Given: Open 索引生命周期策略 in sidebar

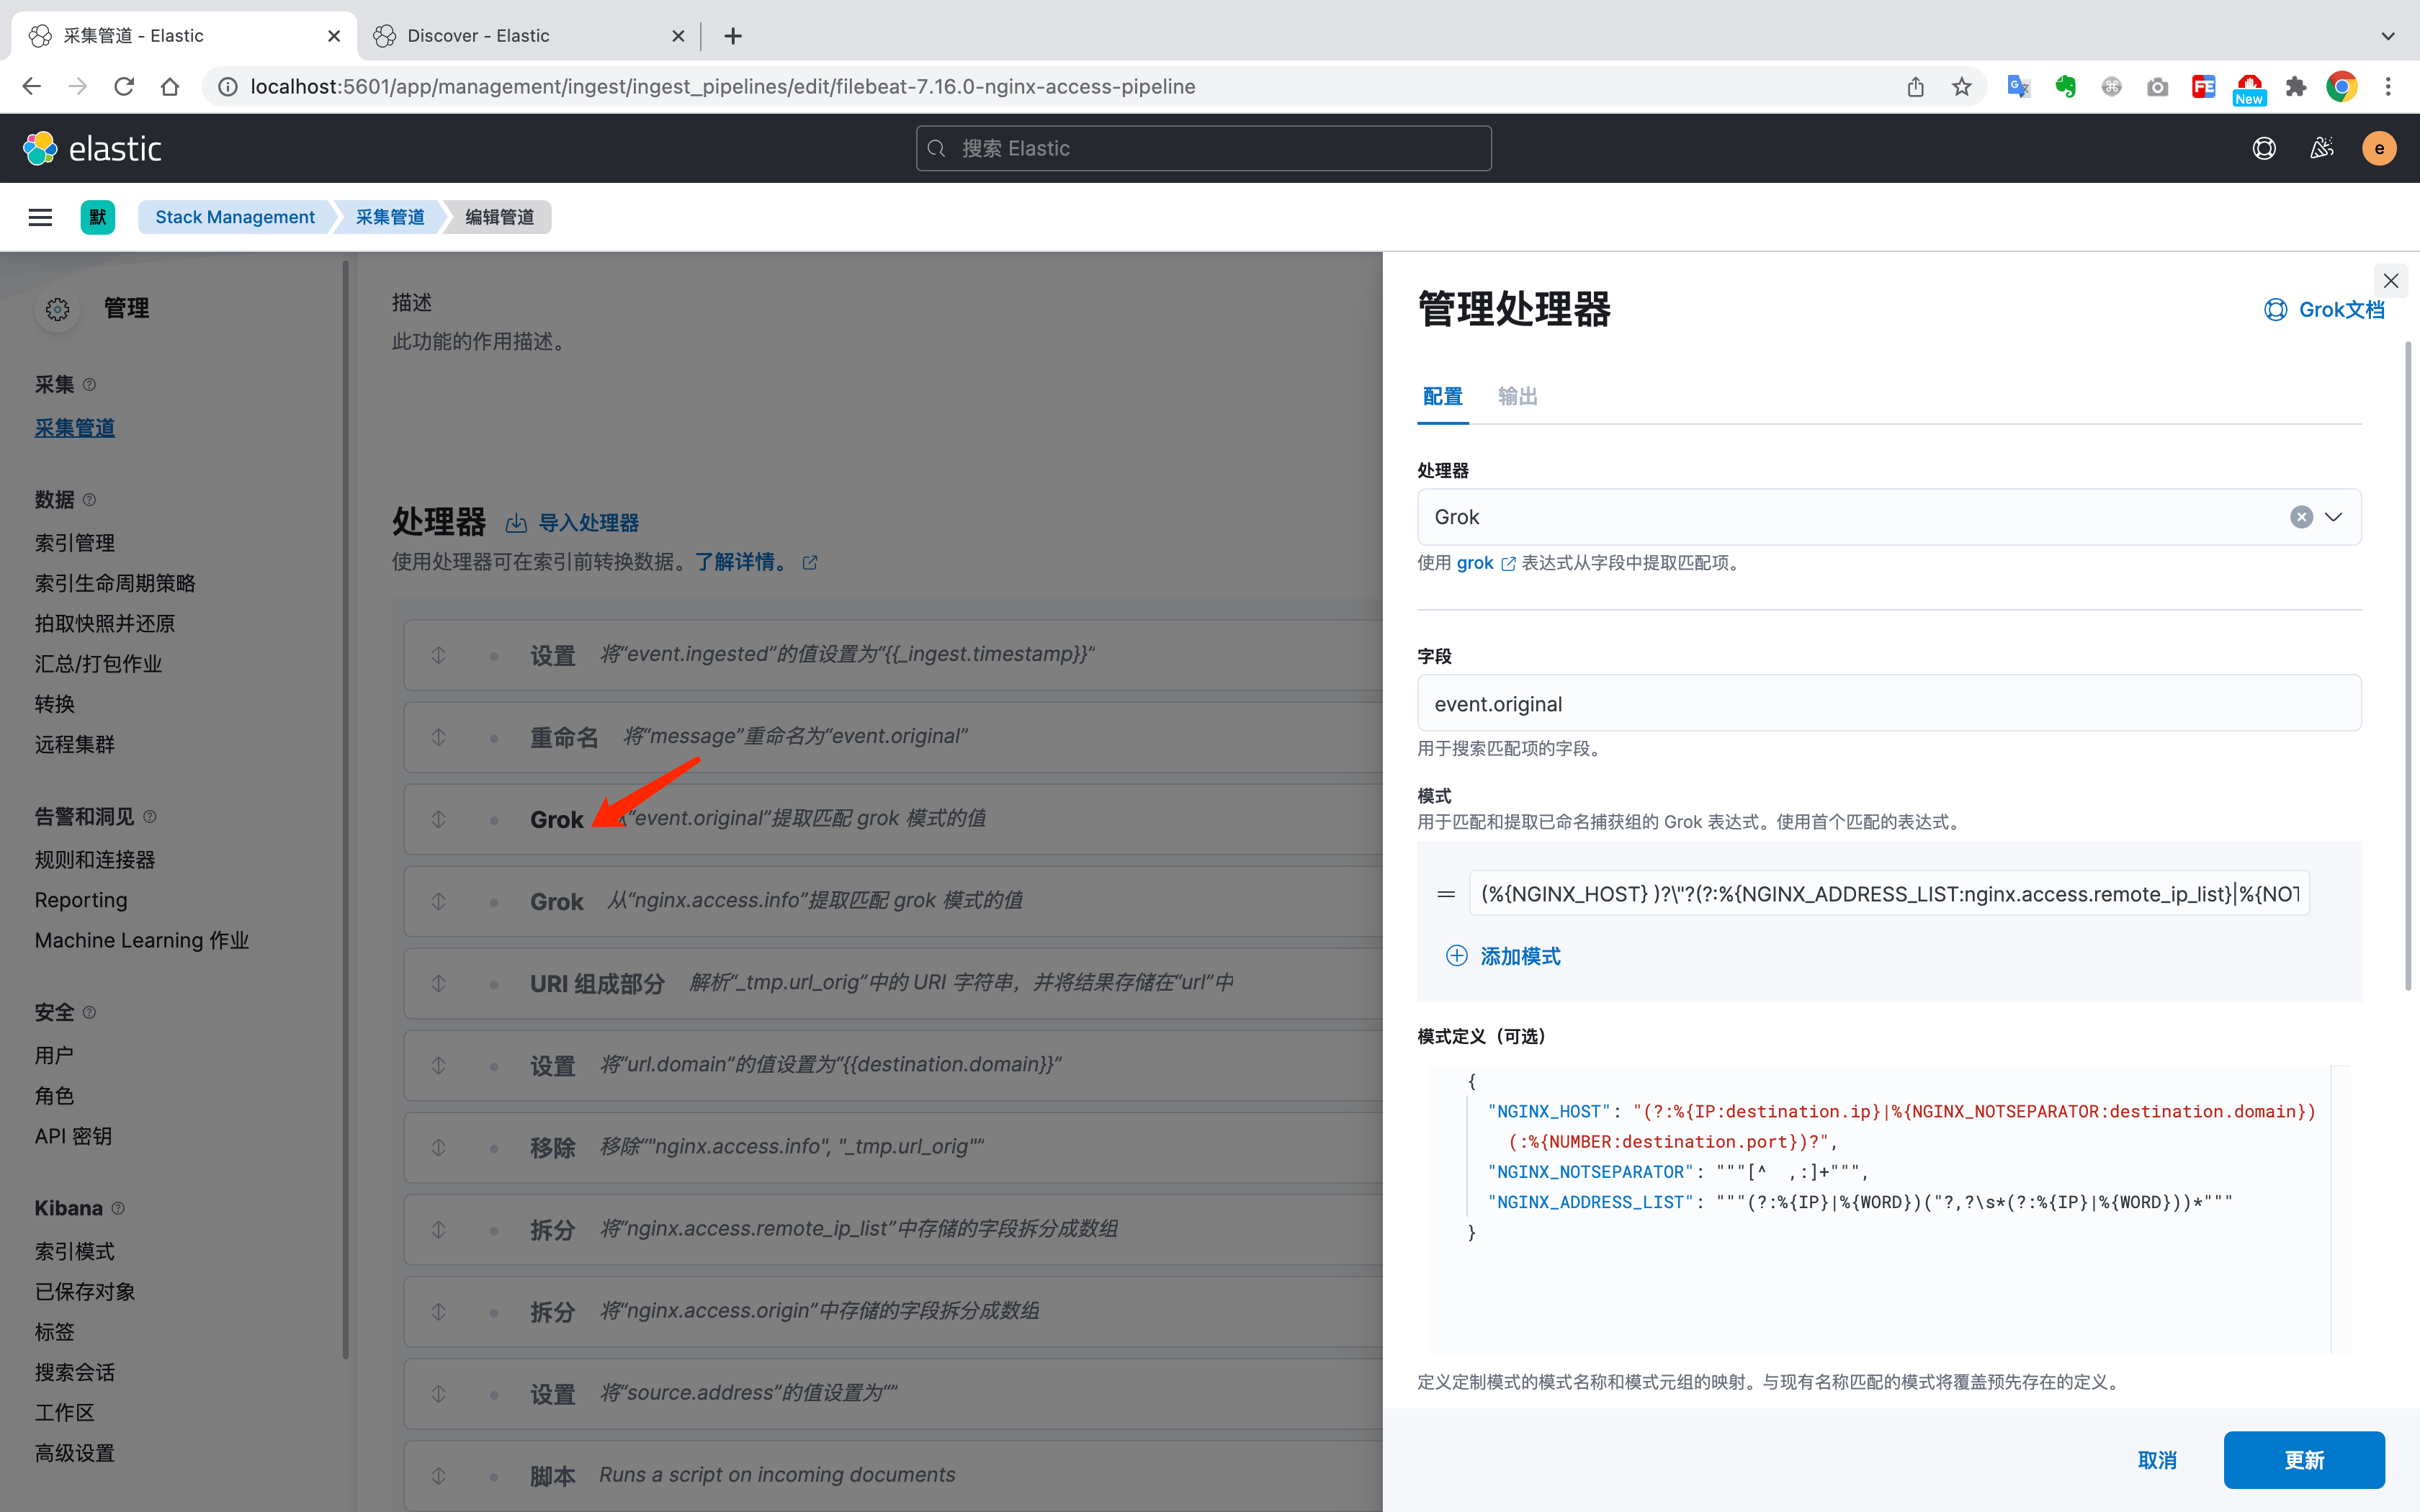Looking at the screenshot, I should point(115,583).
